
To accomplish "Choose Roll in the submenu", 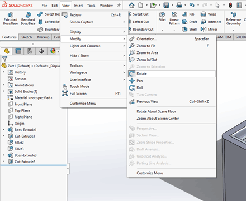I will pyautogui.click(x=172, y=87).
